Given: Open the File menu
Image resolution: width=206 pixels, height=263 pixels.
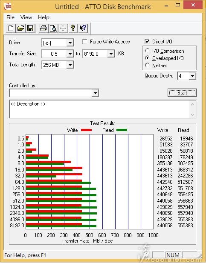Looking at the screenshot, I should [x=10, y=17].
